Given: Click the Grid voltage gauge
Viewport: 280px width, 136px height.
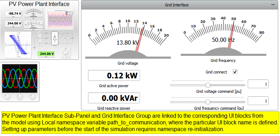Looking at the screenshot, I should point(128,39).
